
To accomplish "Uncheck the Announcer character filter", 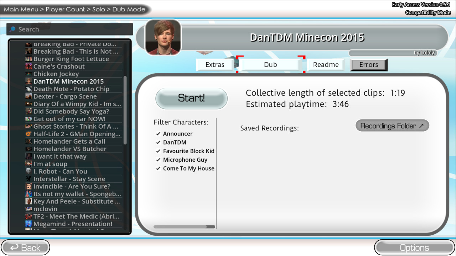I will tap(158, 134).
